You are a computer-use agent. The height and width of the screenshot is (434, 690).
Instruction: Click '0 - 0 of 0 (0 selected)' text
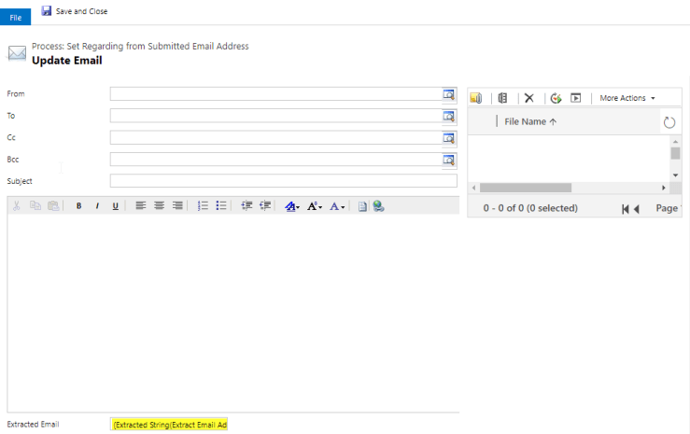click(530, 208)
